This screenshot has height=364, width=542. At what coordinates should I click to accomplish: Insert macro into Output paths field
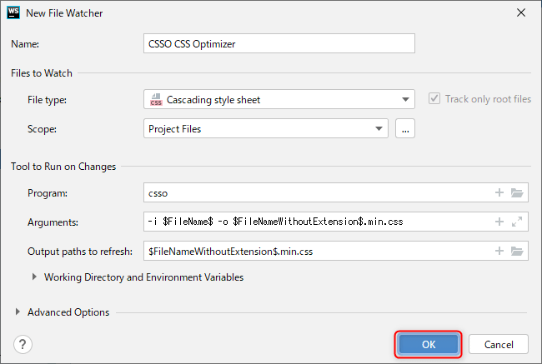[499, 251]
